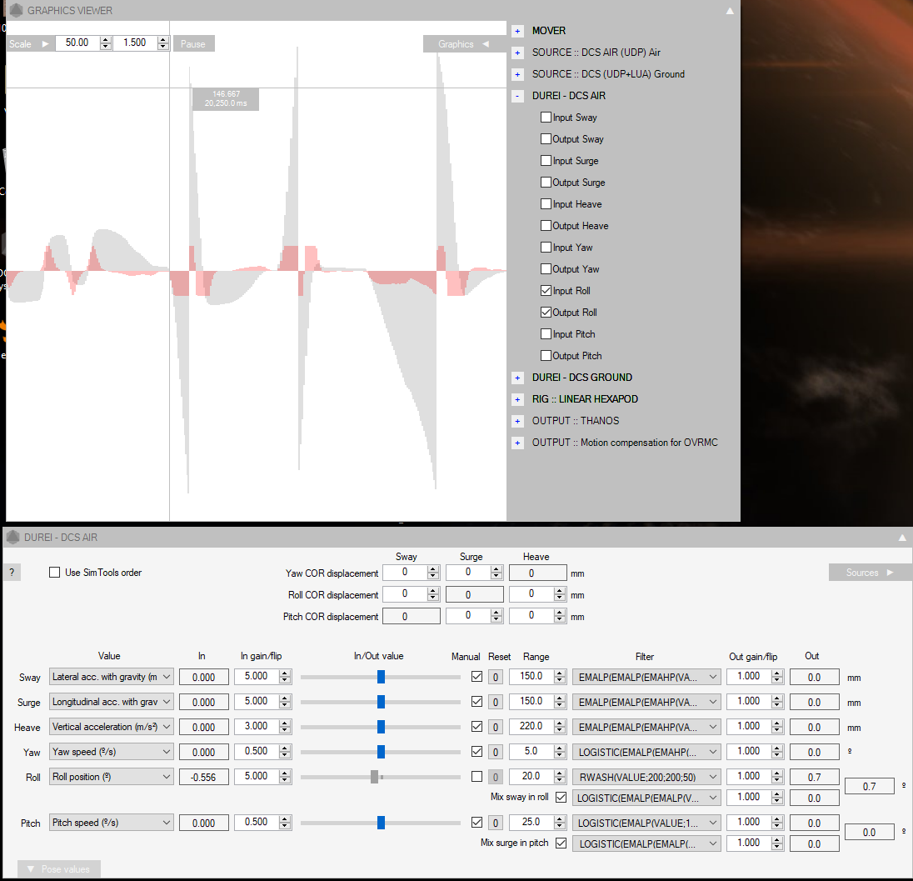
Task: Increase Roll range 20.0 stepper
Action: (x=560, y=773)
